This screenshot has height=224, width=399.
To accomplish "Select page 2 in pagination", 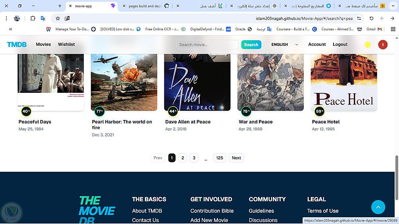I will (183, 158).
